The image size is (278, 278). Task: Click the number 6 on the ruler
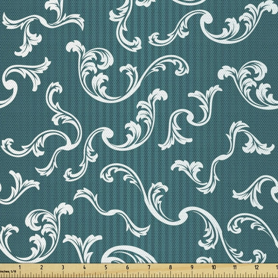[x=127, y=267]
